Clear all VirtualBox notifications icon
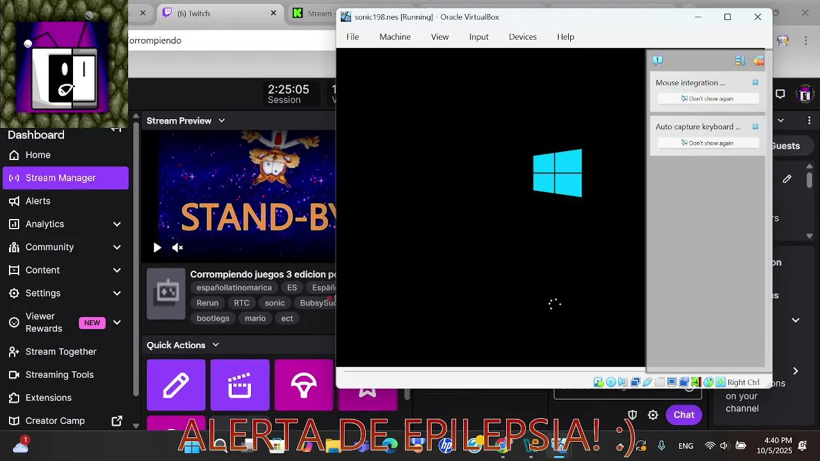820x461 pixels. [758, 61]
